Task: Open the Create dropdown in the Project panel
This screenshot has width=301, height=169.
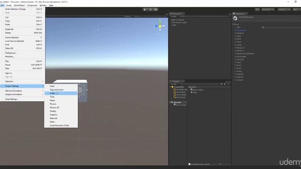Action: 174,84
